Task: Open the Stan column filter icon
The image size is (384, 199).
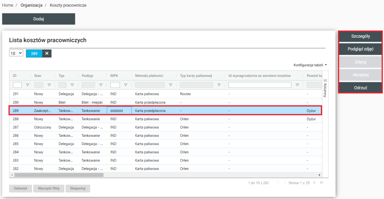Action: pos(49,85)
